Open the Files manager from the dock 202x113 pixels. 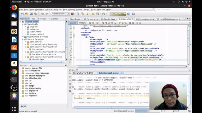point(14,24)
